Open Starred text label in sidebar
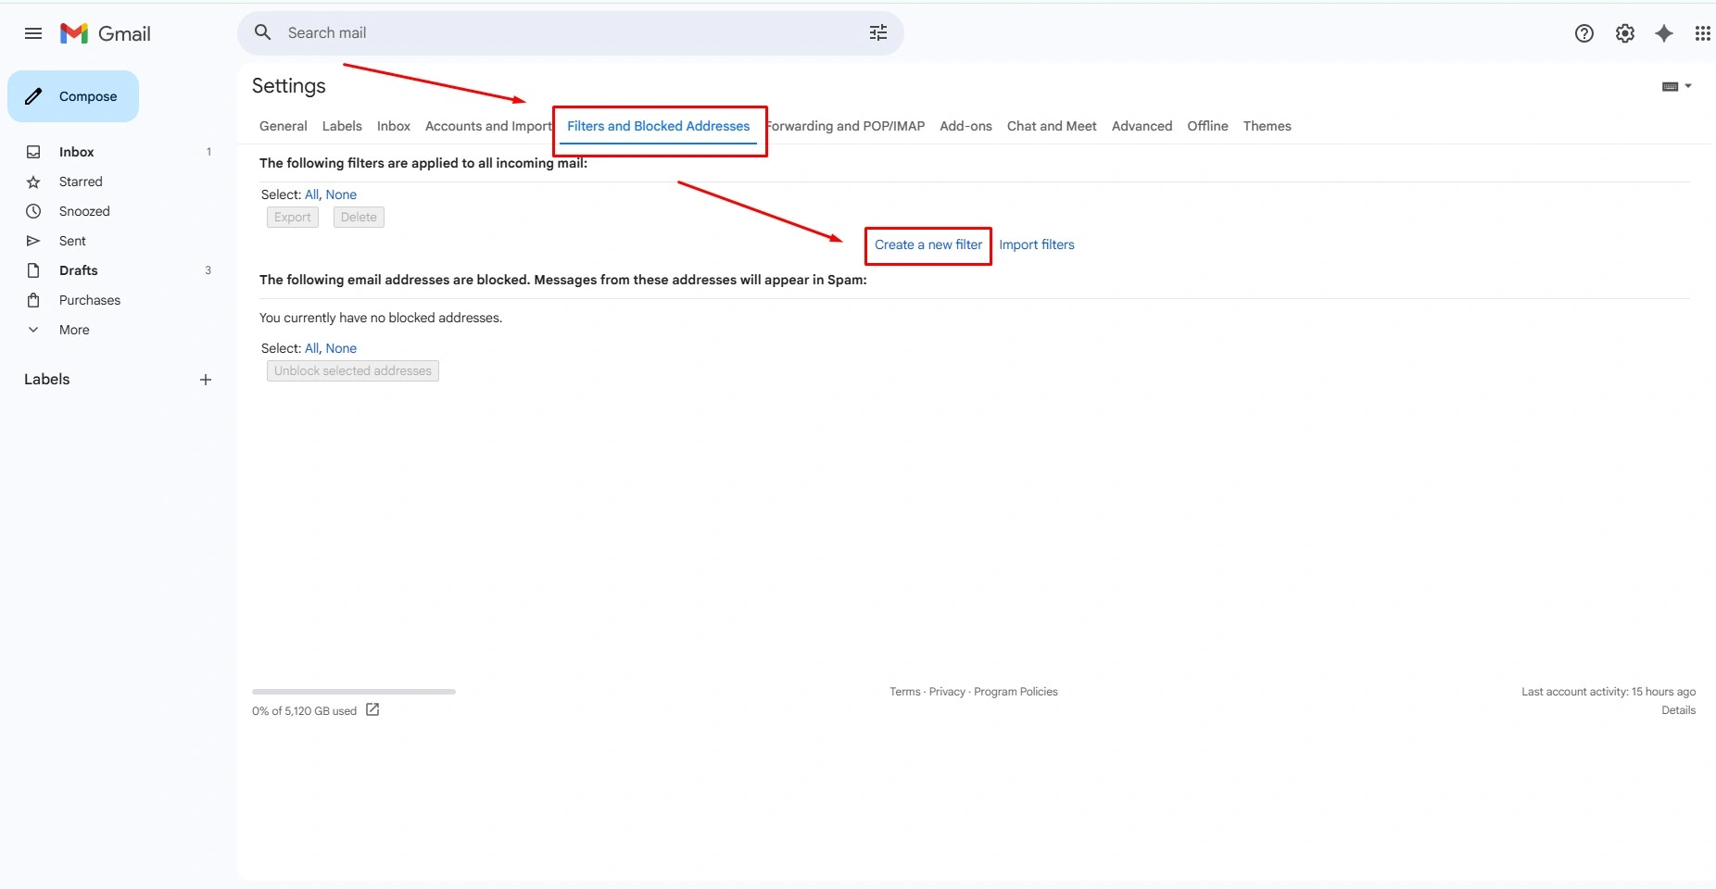The height and width of the screenshot is (889, 1716). click(81, 182)
